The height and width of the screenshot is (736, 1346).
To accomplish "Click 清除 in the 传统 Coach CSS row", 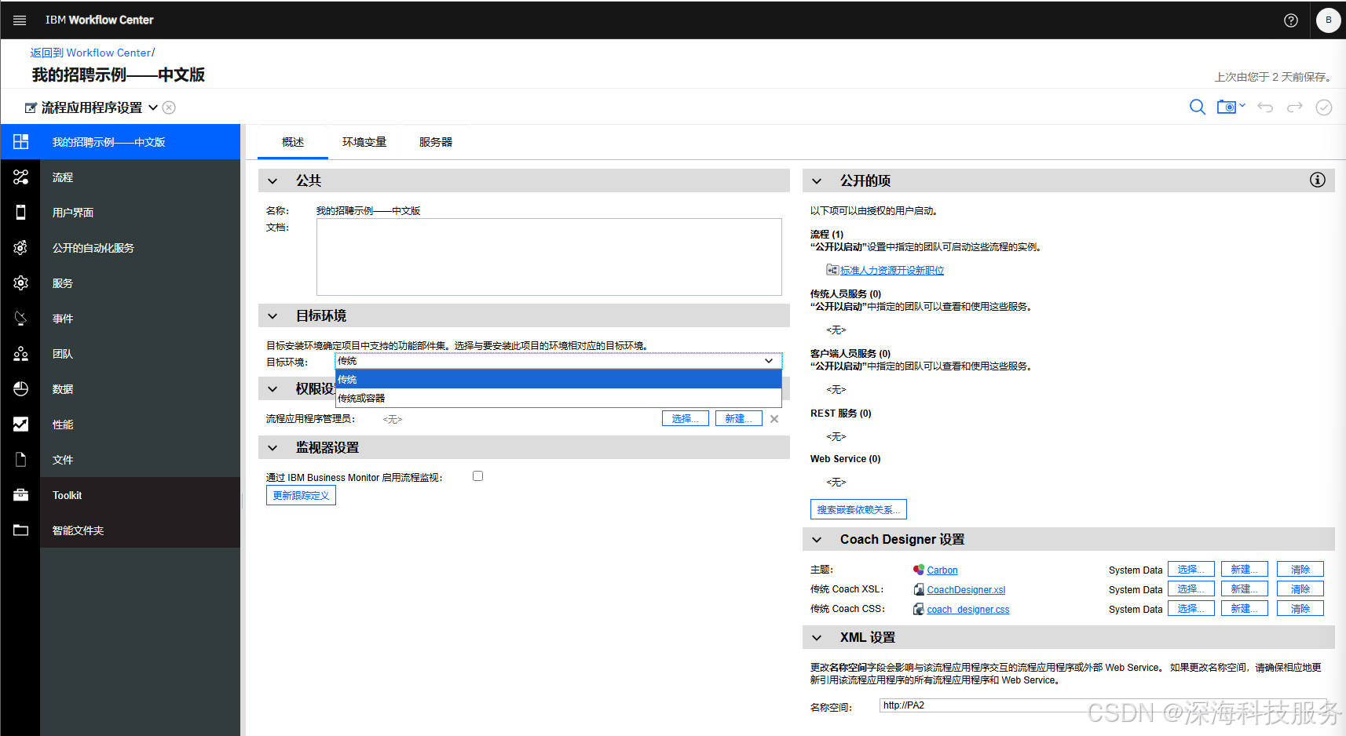I will coord(1300,608).
